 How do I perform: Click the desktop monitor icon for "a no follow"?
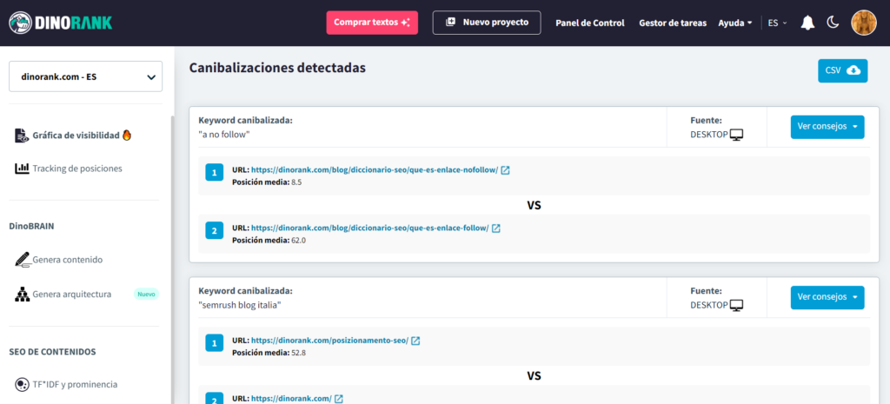[736, 135]
